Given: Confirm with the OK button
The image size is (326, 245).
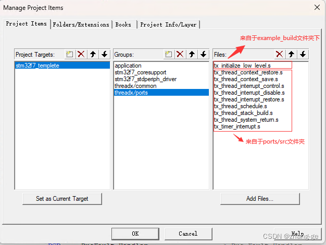Looking at the screenshot, I should [135, 234].
